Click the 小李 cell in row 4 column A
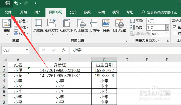181x105 pixels. pos(18,81)
